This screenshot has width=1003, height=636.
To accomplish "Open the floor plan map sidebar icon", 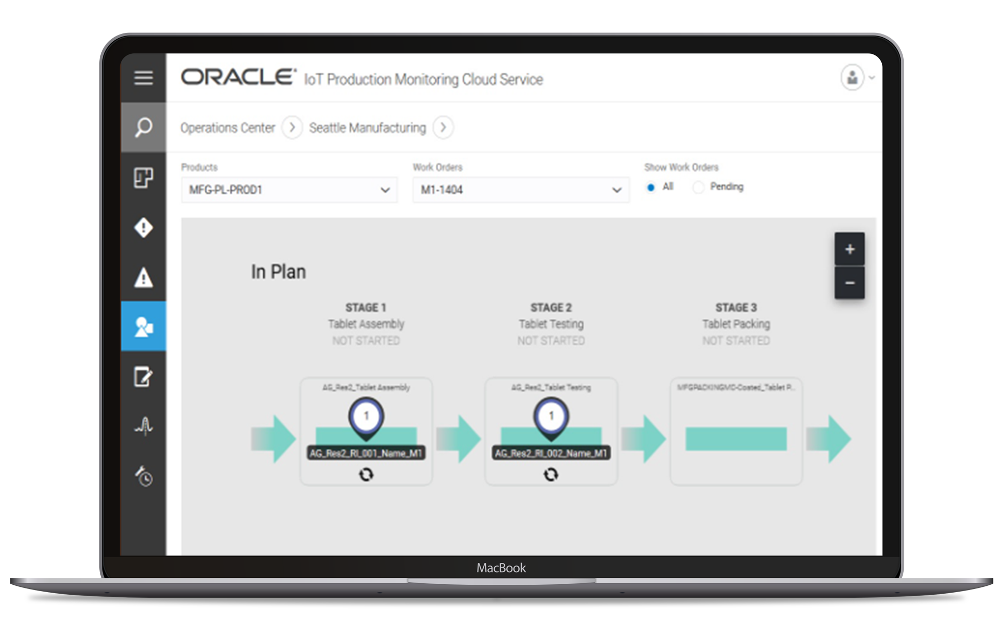I will (x=143, y=178).
